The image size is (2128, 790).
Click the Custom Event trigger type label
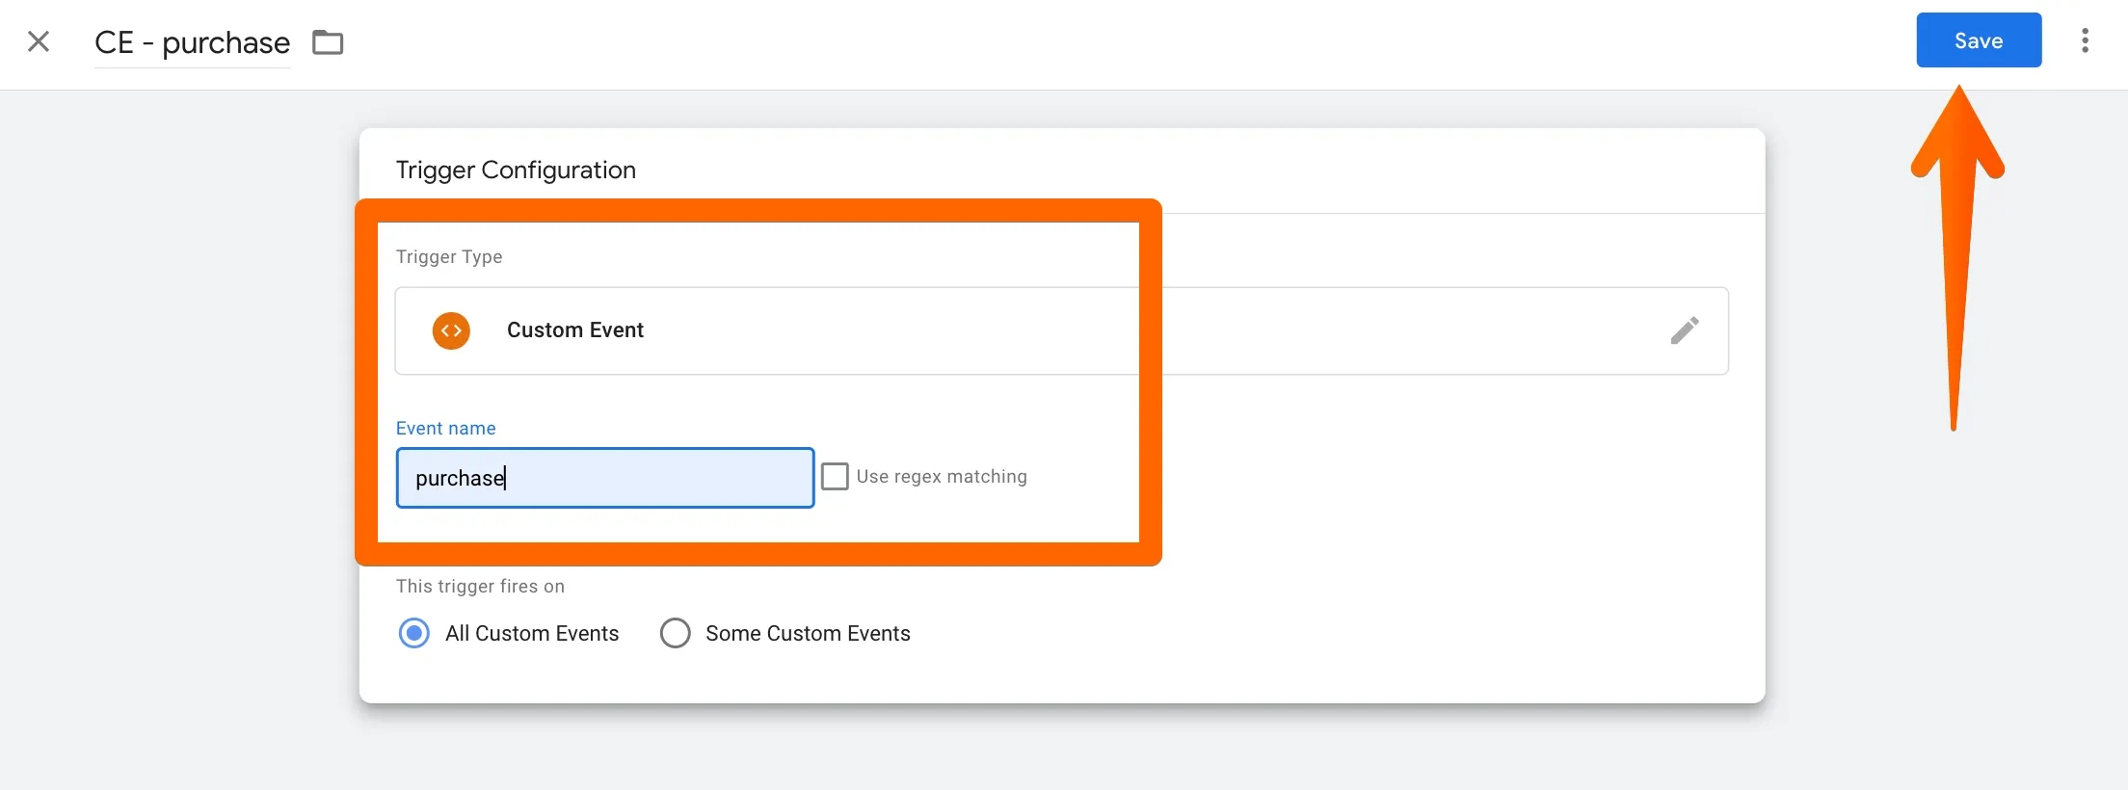pos(575,330)
